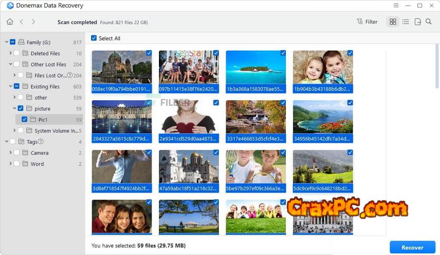Switch to list view
This screenshot has width=440, height=255.
[x=405, y=22]
